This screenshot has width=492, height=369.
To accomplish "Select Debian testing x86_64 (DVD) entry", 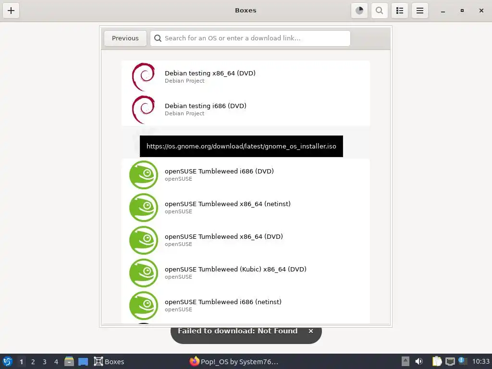I will point(246,77).
